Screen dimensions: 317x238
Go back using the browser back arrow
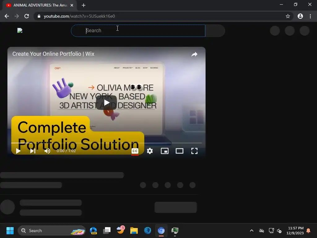click(x=7, y=16)
